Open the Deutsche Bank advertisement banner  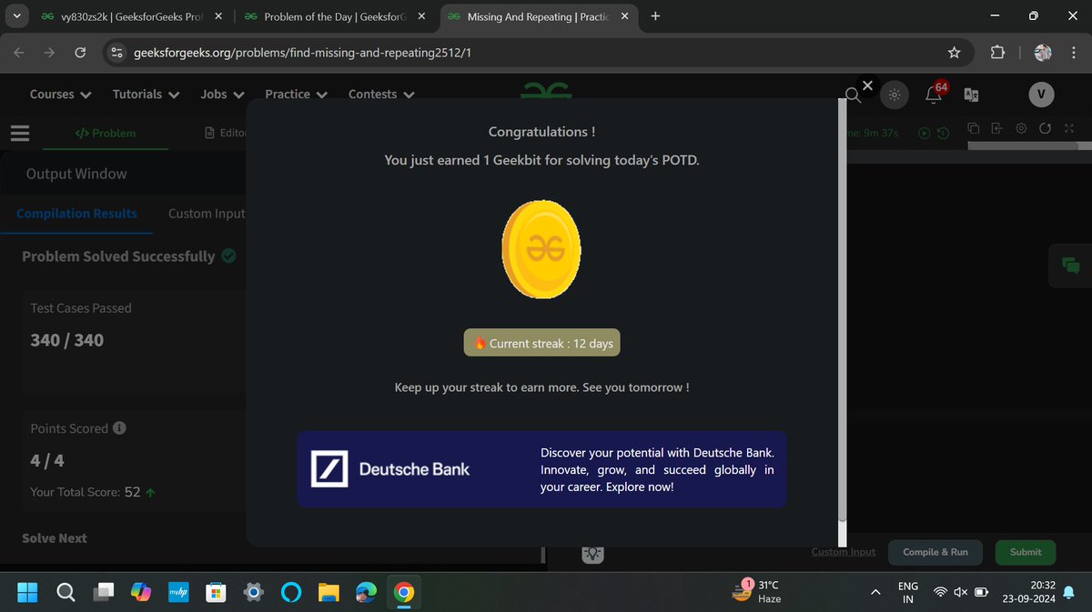(x=541, y=469)
